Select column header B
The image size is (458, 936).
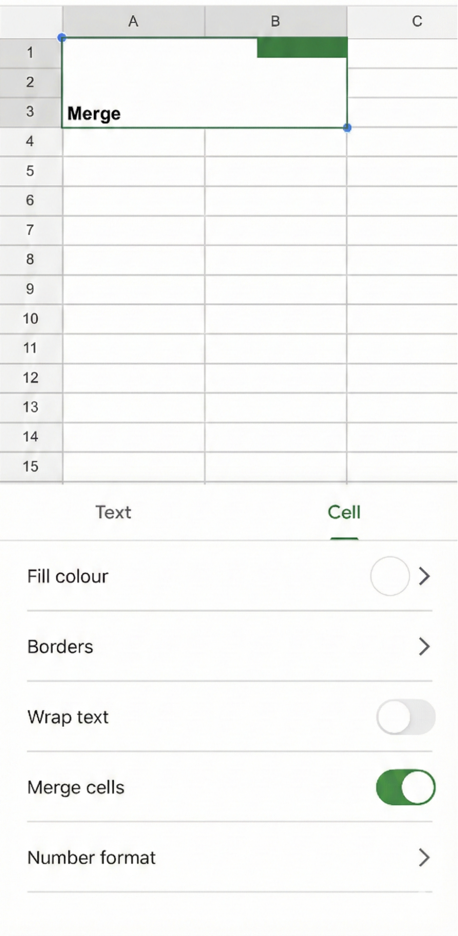[x=275, y=21]
